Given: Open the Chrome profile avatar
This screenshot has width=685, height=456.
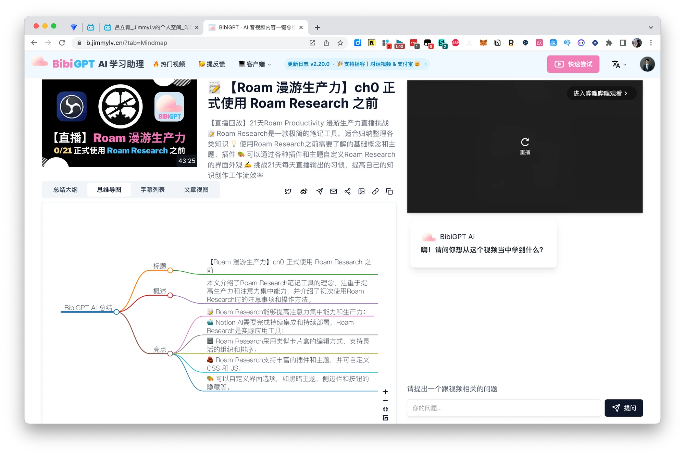Looking at the screenshot, I should click(x=637, y=43).
